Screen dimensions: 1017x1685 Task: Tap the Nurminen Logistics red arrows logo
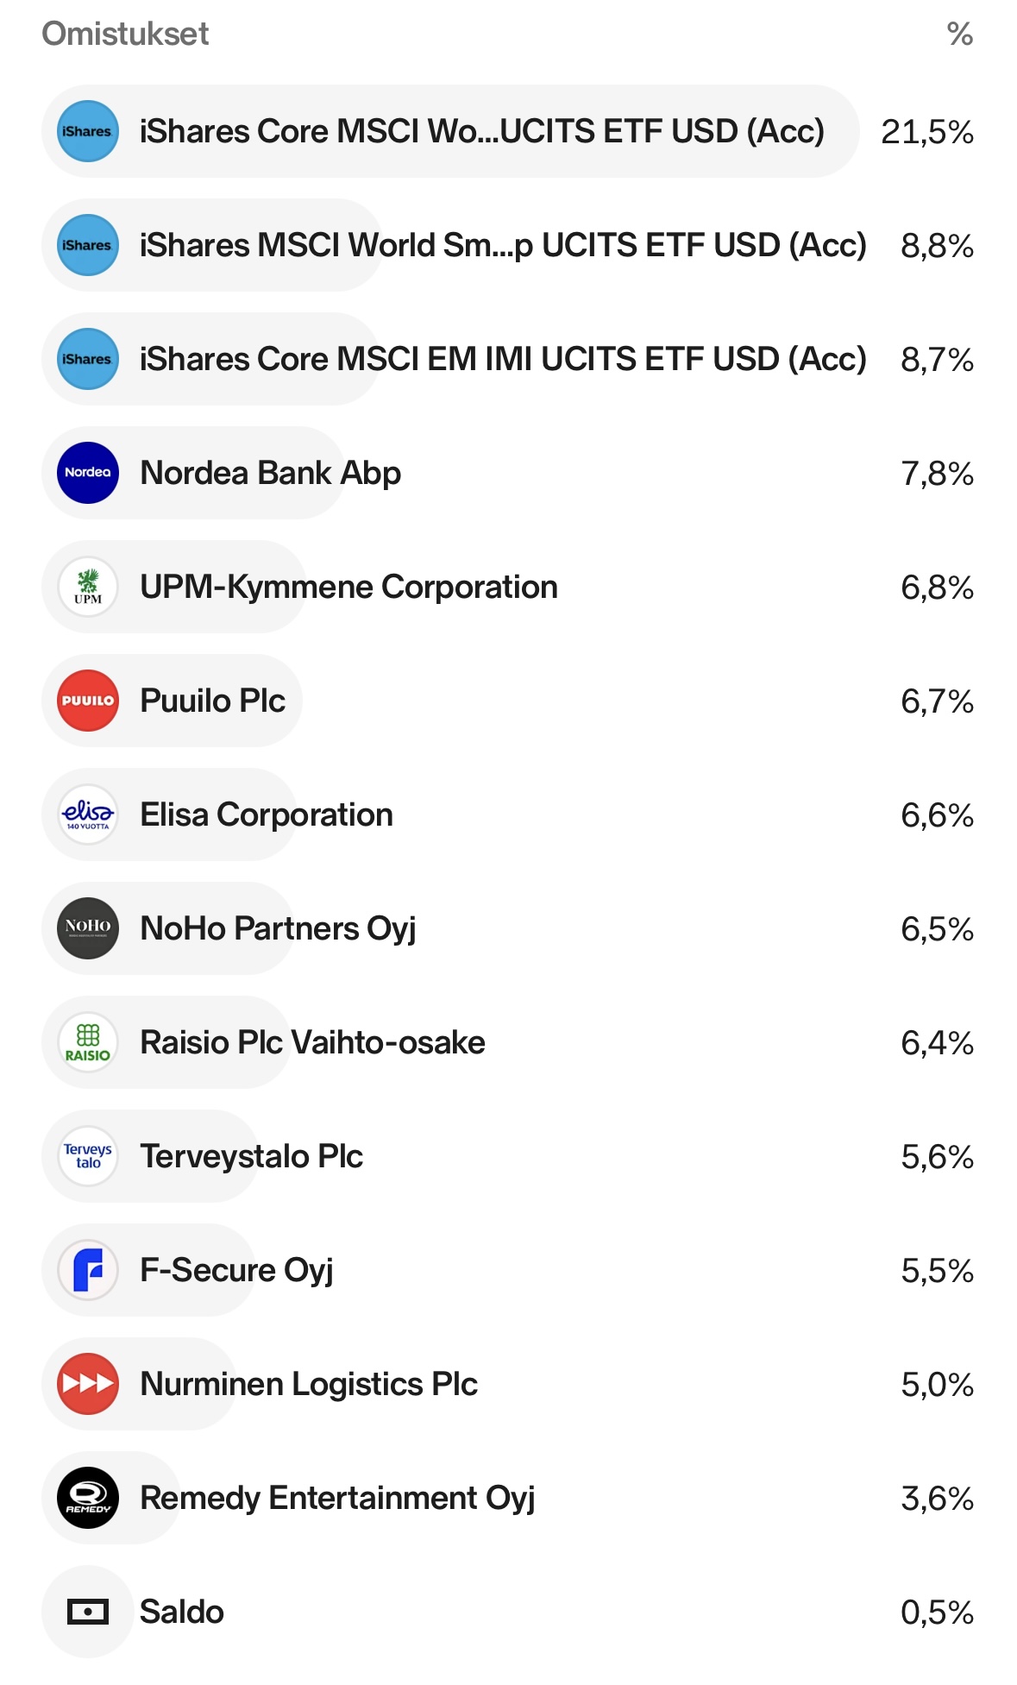[x=88, y=1384]
